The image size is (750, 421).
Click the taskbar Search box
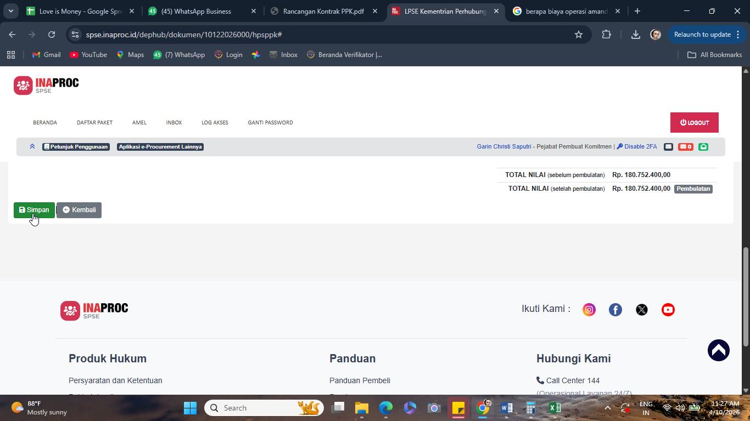pos(264,408)
